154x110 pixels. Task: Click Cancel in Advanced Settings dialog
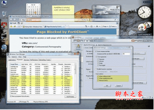pos(119,86)
